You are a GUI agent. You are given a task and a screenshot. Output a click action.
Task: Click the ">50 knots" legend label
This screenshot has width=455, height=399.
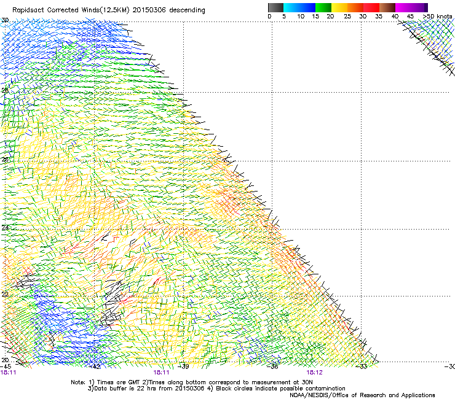click(x=437, y=16)
